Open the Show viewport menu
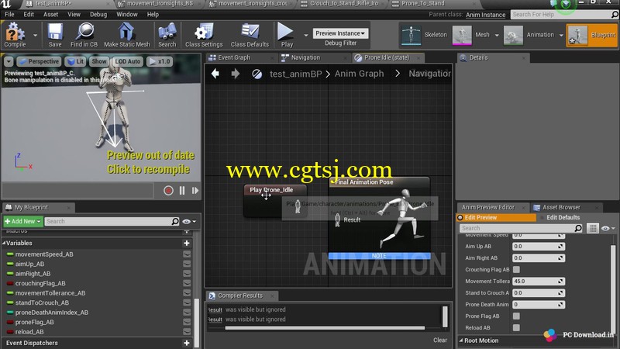Screen dimensions: 620x349 click(99, 61)
